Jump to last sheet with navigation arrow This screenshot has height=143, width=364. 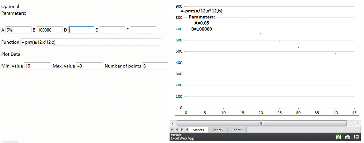pyautogui.click(x=186, y=130)
